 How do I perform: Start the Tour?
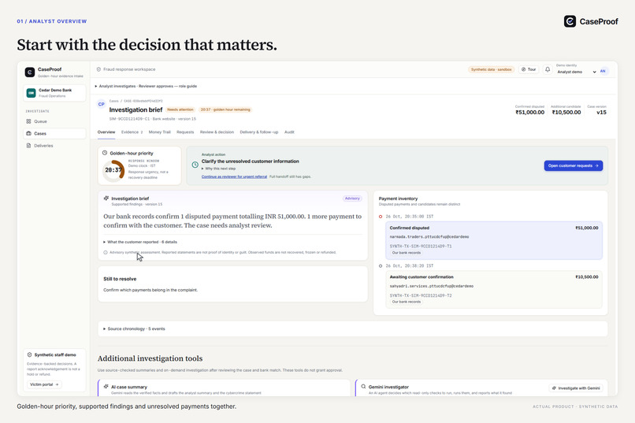(529, 69)
